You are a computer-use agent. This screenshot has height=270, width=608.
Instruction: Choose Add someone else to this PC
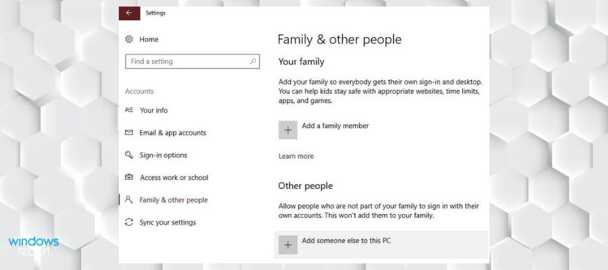[x=347, y=240]
